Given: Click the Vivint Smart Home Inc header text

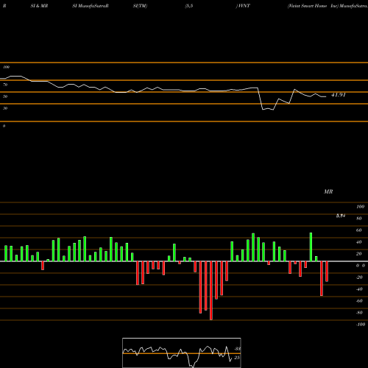Looking at the screenshot, I should click(x=313, y=6).
